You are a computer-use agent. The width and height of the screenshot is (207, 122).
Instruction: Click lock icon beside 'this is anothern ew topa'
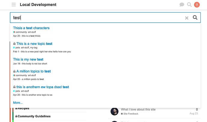point(14,87)
